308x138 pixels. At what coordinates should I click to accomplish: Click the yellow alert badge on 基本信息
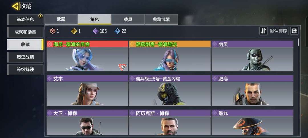(x=40, y=16)
